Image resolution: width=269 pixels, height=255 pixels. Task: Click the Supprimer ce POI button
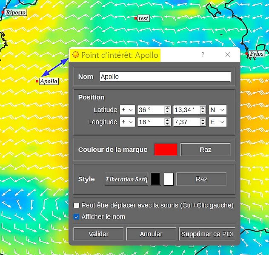click(206, 234)
